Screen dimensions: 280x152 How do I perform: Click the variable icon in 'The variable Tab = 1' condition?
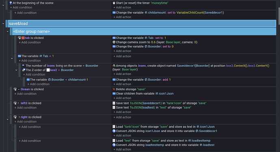point(19,56)
